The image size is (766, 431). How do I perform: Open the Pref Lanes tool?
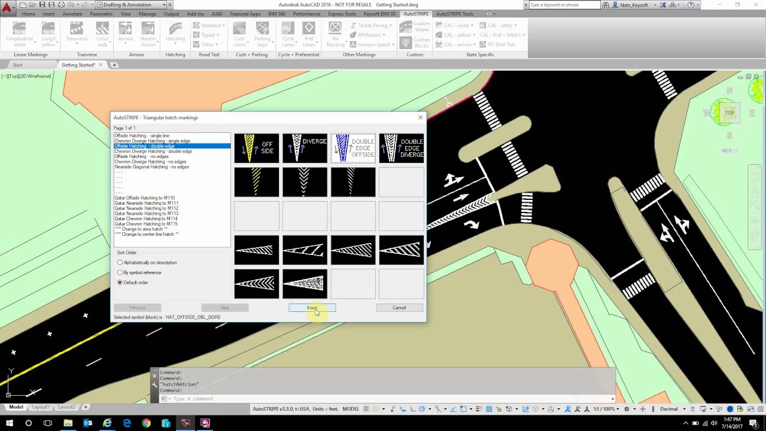309,35
